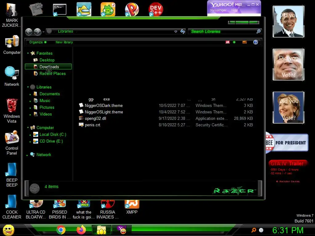Open the Organize menu
This screenshot has width=315, height=236.
(x=38, y=42)
